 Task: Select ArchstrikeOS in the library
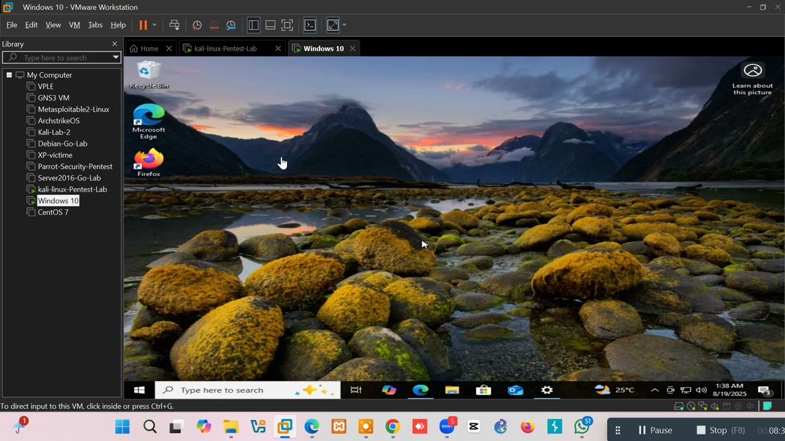pos(59,121)
